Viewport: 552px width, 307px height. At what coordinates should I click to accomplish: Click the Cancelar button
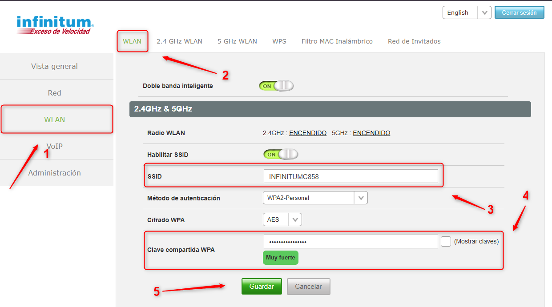[x=308, y=287]
